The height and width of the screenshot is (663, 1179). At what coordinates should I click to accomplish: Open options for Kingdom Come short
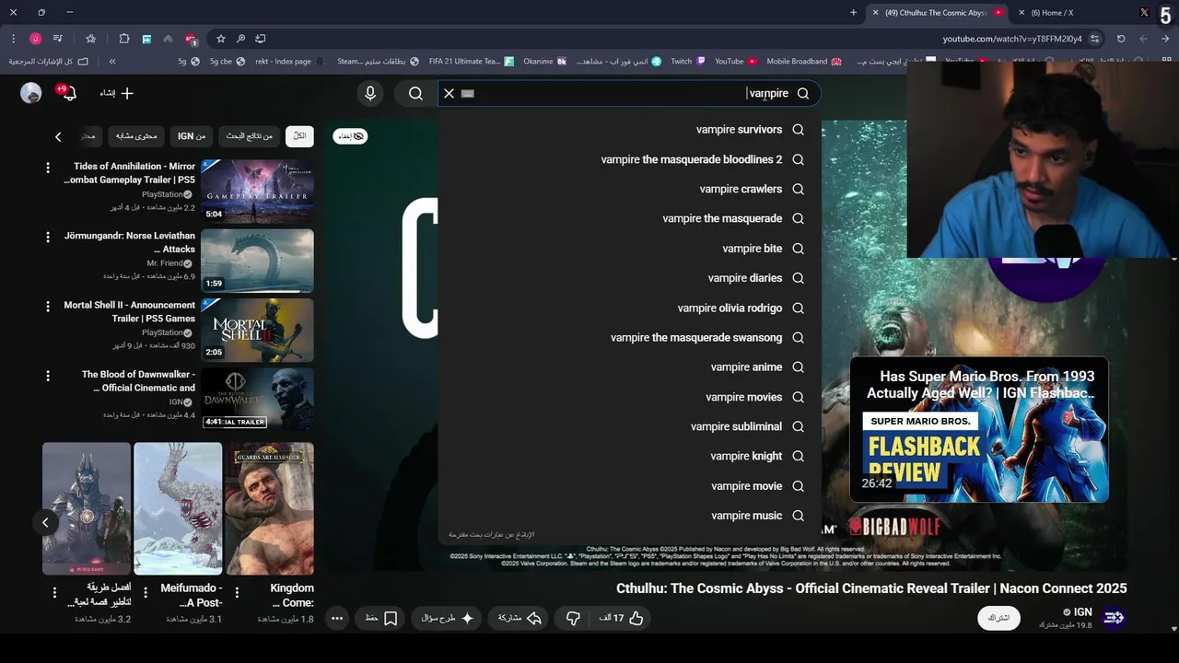[237, 592]
